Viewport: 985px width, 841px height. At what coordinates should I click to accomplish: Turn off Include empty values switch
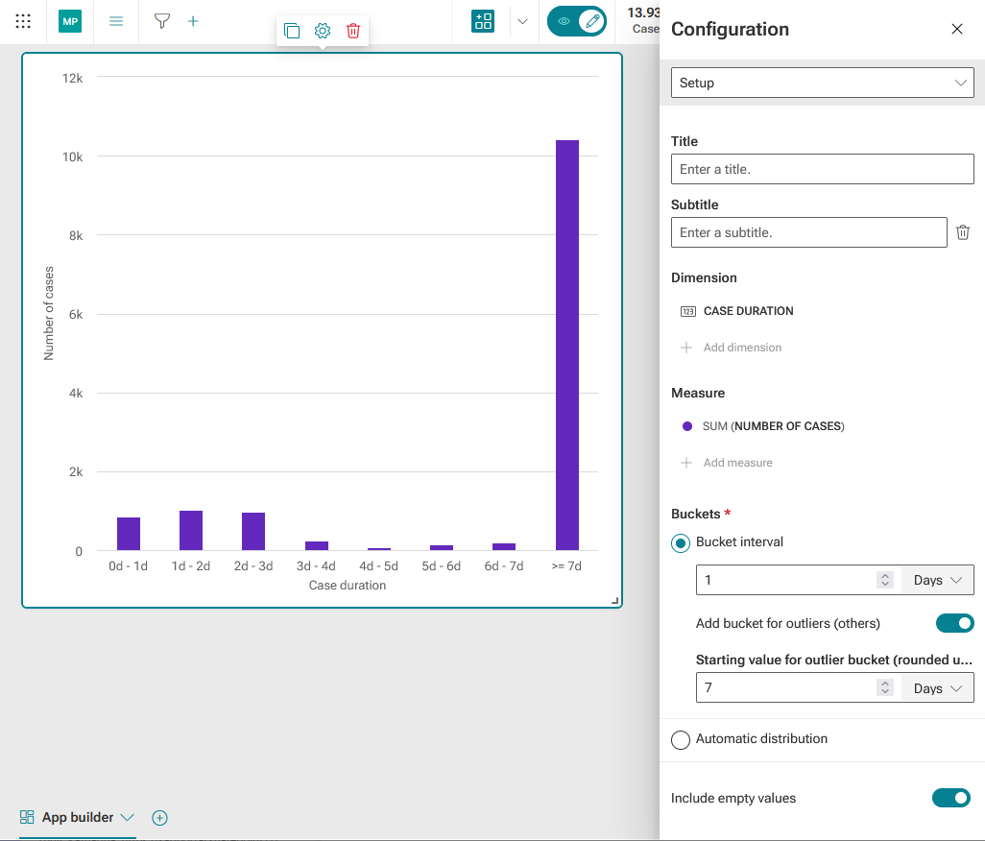pyautogui.click(x=951, y=798)
